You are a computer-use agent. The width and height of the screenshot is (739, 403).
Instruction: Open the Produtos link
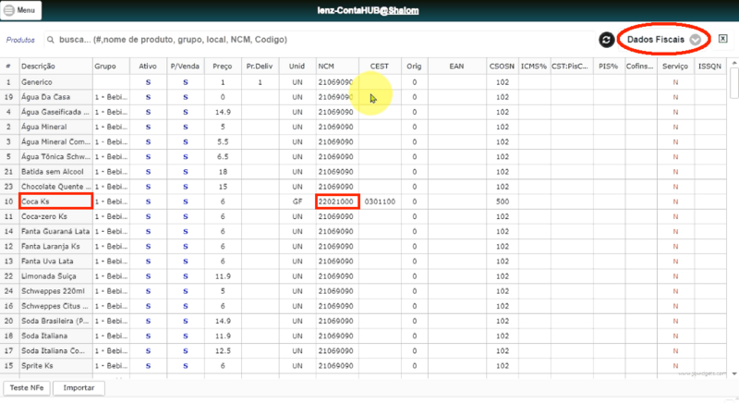pos(20,40)
